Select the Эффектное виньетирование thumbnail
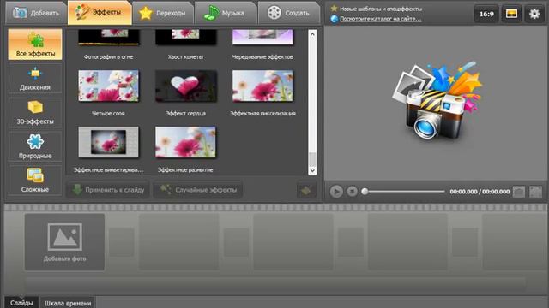 [x=109, y=142]
